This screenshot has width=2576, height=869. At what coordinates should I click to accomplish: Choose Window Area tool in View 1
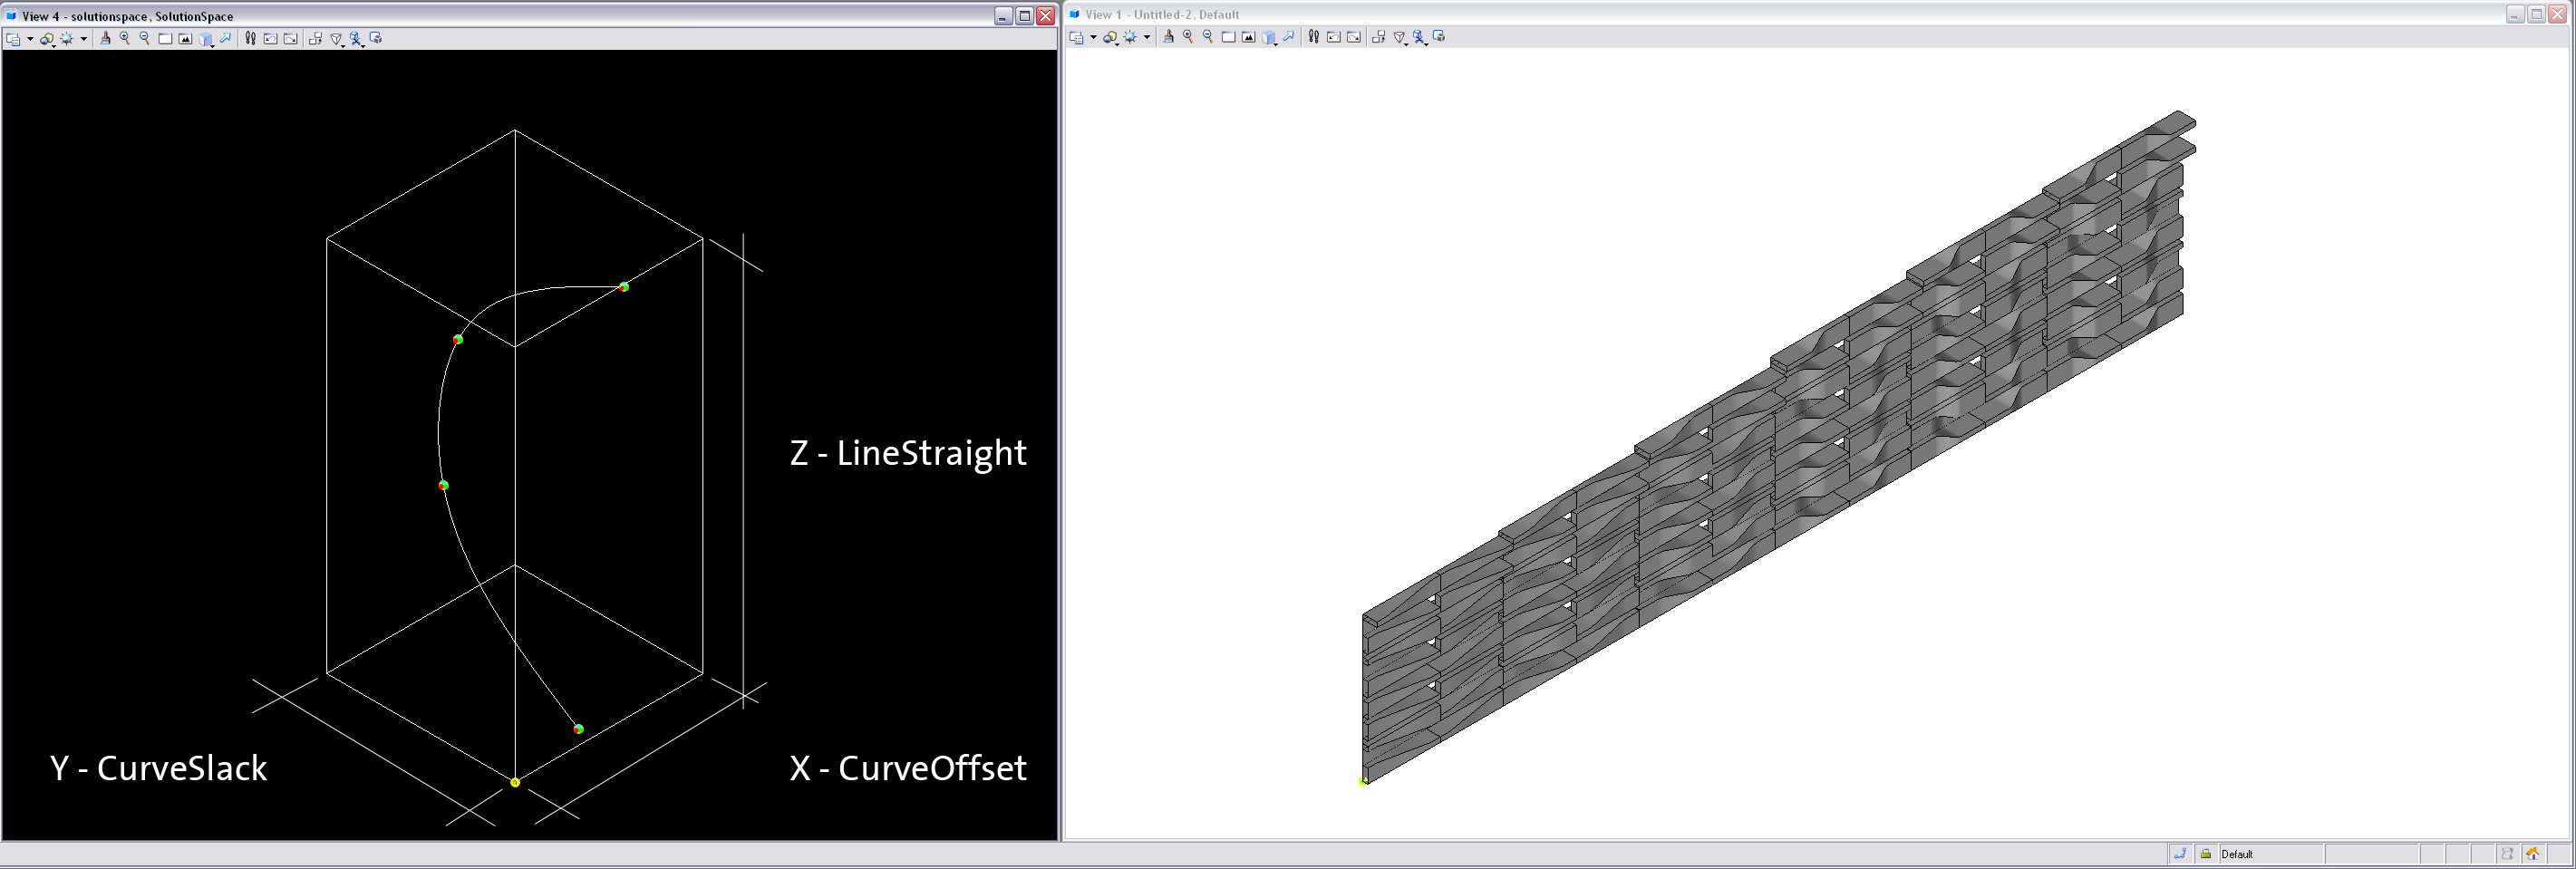(1228, 36)
